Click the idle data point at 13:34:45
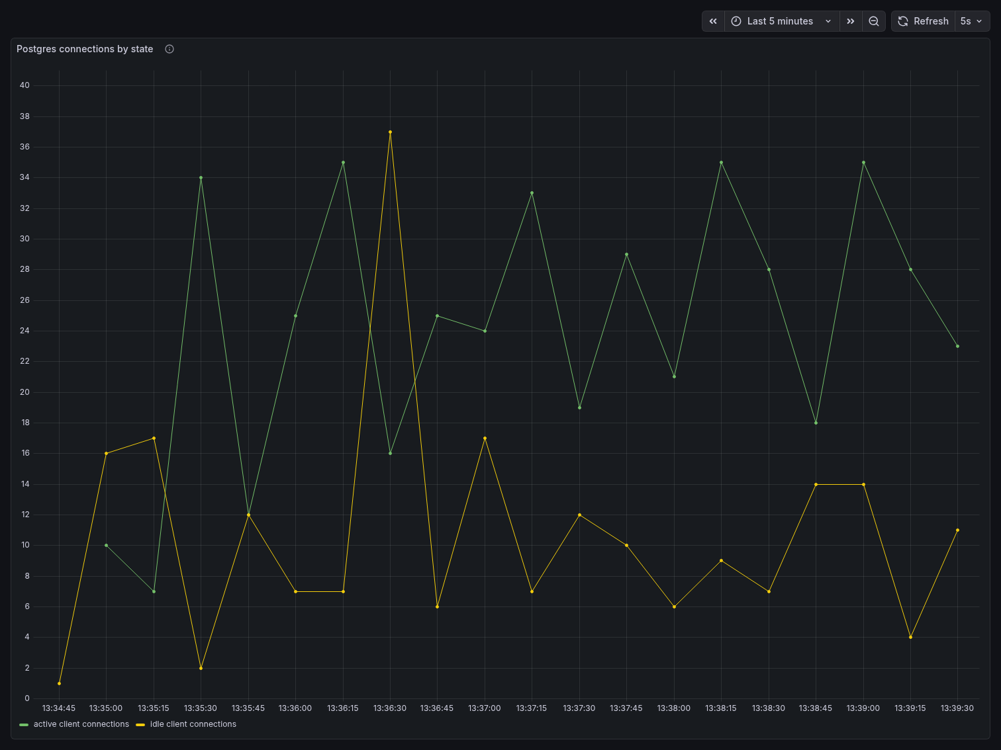Image resolution: width=1001 pixels, height=750 pixels. click(x=60, y=683)
